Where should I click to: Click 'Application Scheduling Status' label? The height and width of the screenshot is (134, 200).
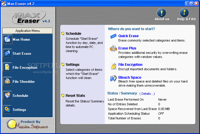click(x=129, y=114)
